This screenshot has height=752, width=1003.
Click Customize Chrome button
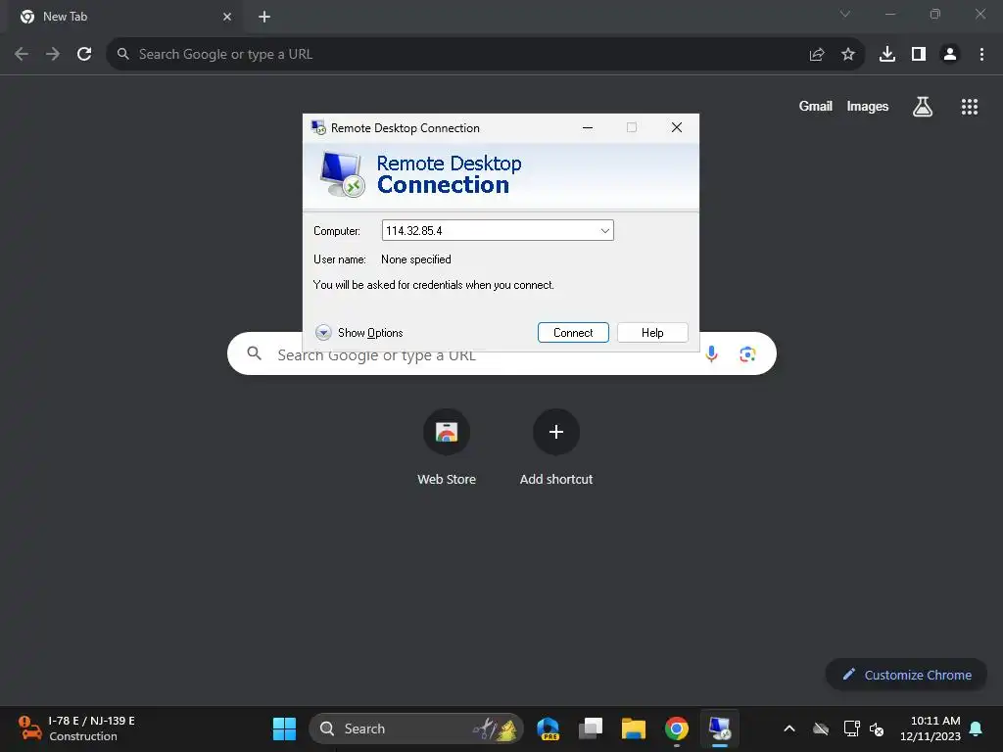pyautogui.click(x=906, y=675)
